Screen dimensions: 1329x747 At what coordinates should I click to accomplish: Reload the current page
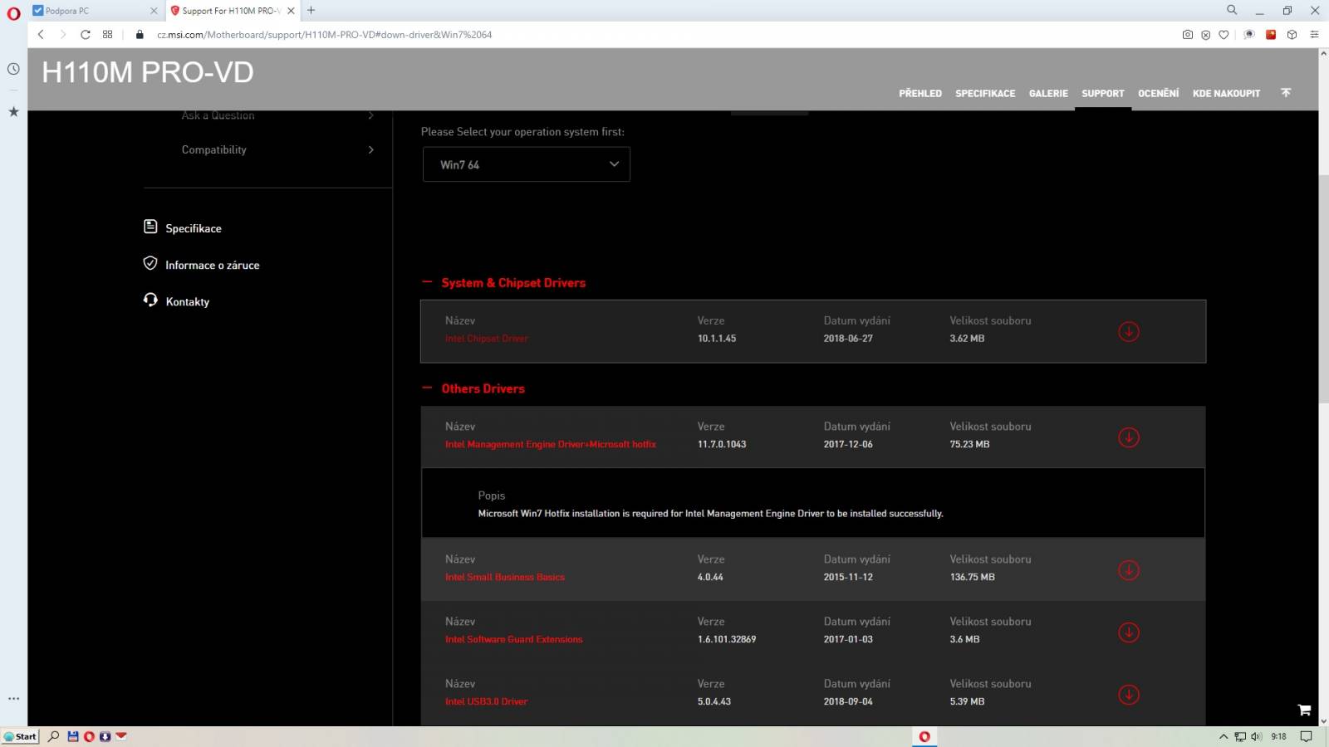tap(85, 35)
